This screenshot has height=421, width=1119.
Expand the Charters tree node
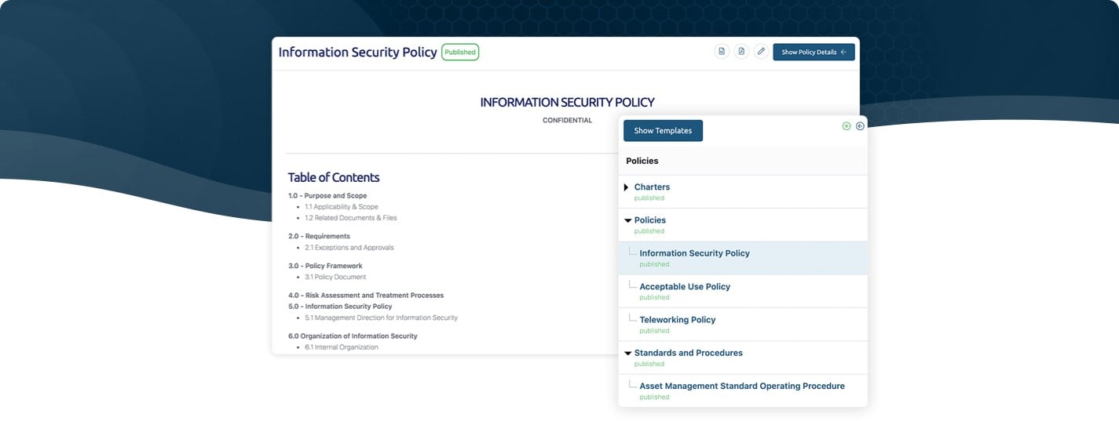[x=626, y=187]
